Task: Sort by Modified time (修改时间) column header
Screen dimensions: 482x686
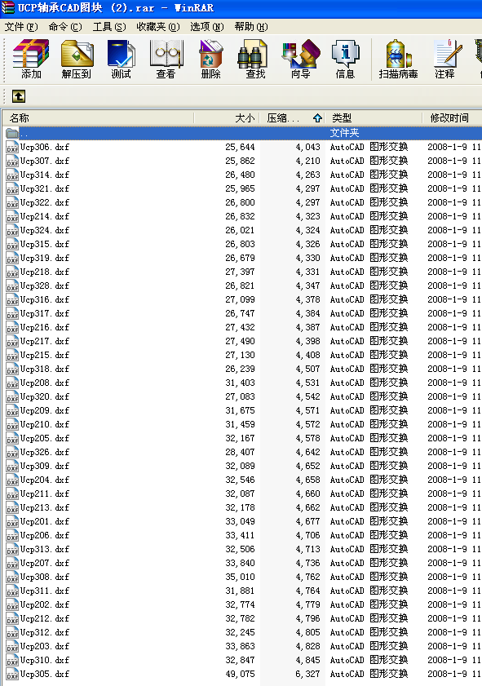Action: tap(453, 117)
